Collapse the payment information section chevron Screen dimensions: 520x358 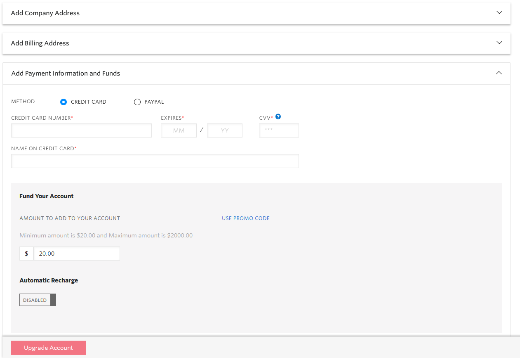(x=499, y=73)
